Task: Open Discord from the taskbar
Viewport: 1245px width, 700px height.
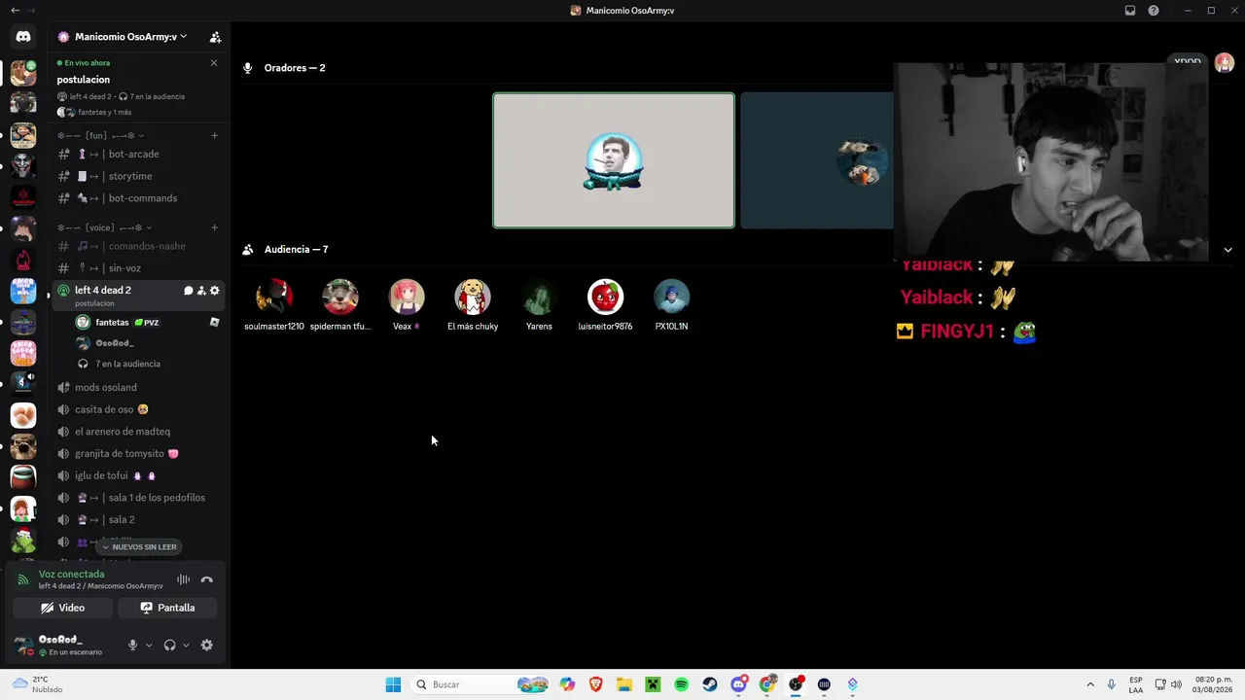Action: [x=738, y=684]
